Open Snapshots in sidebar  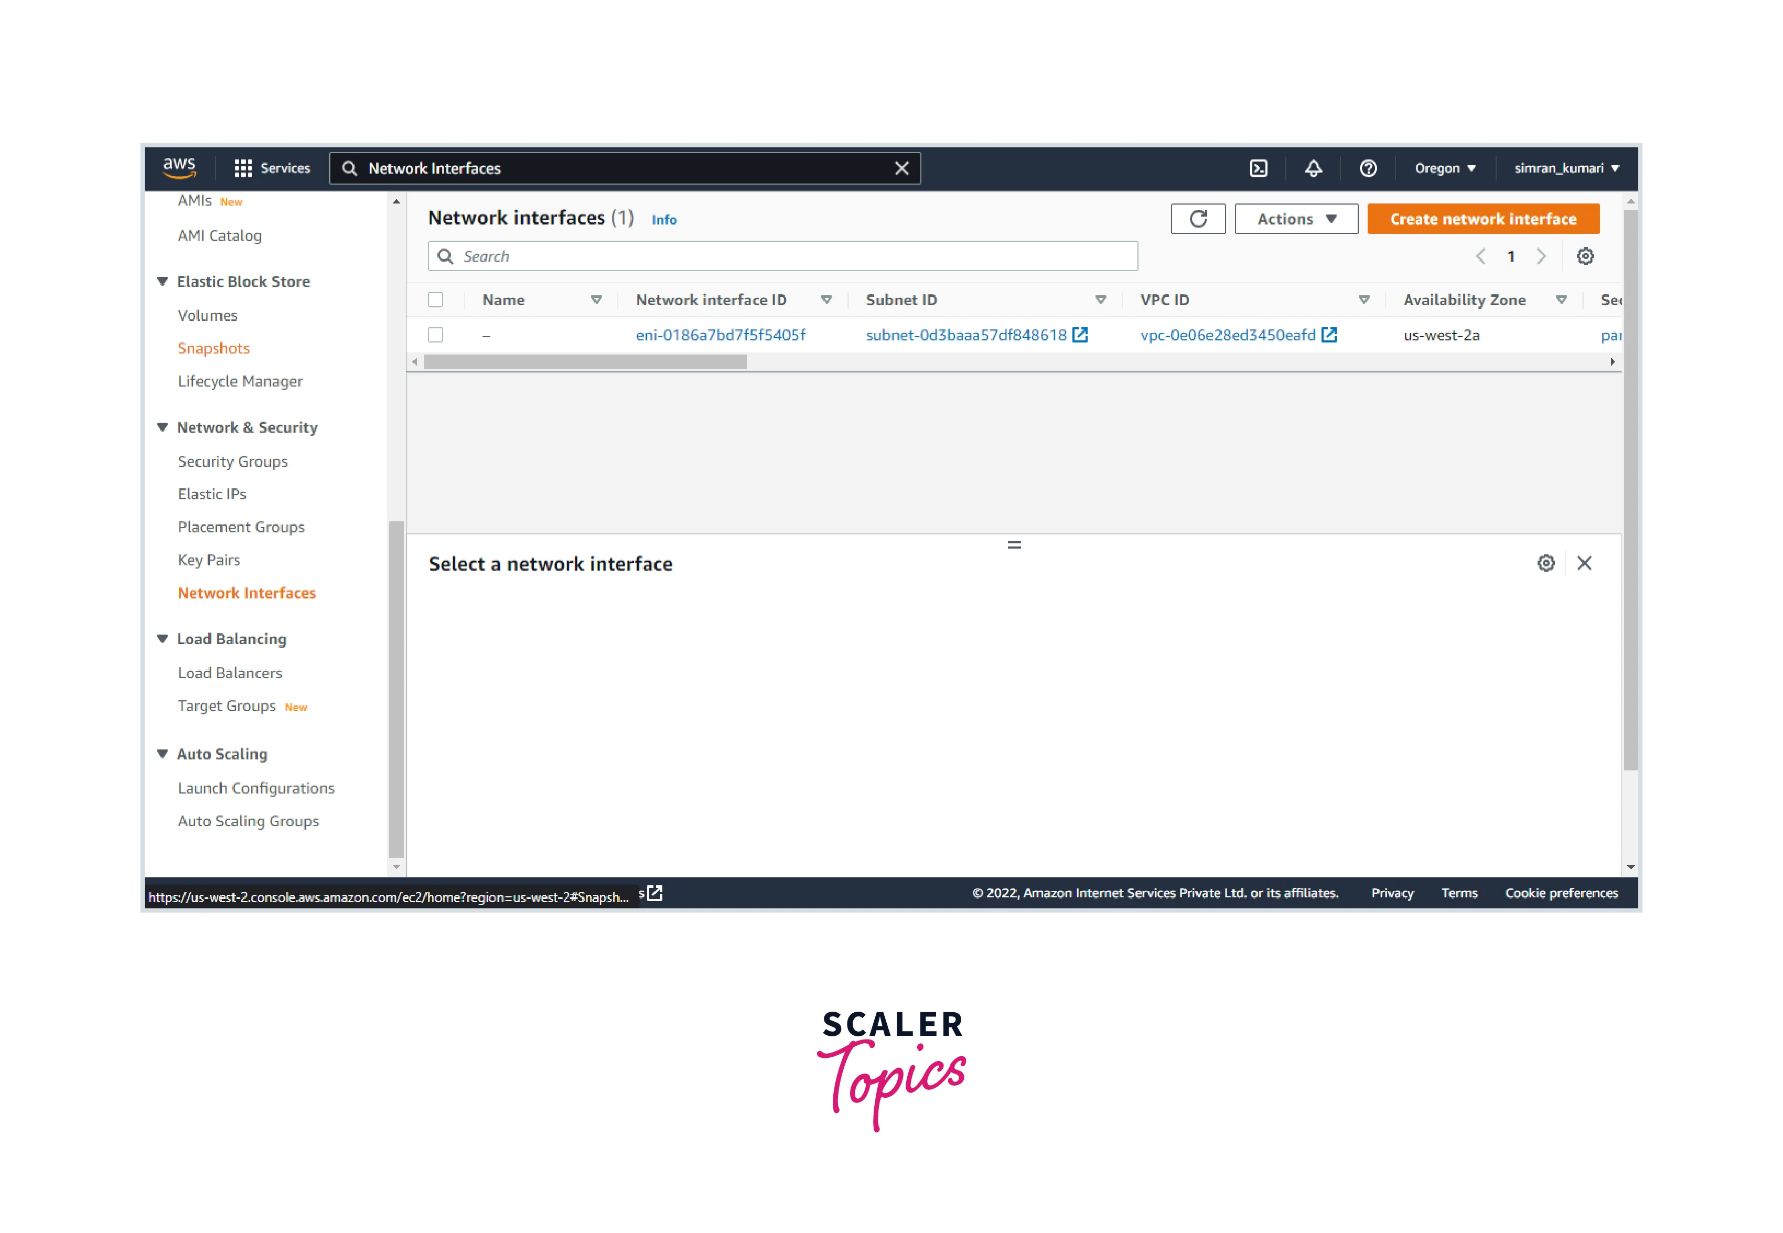pos(213,348)
